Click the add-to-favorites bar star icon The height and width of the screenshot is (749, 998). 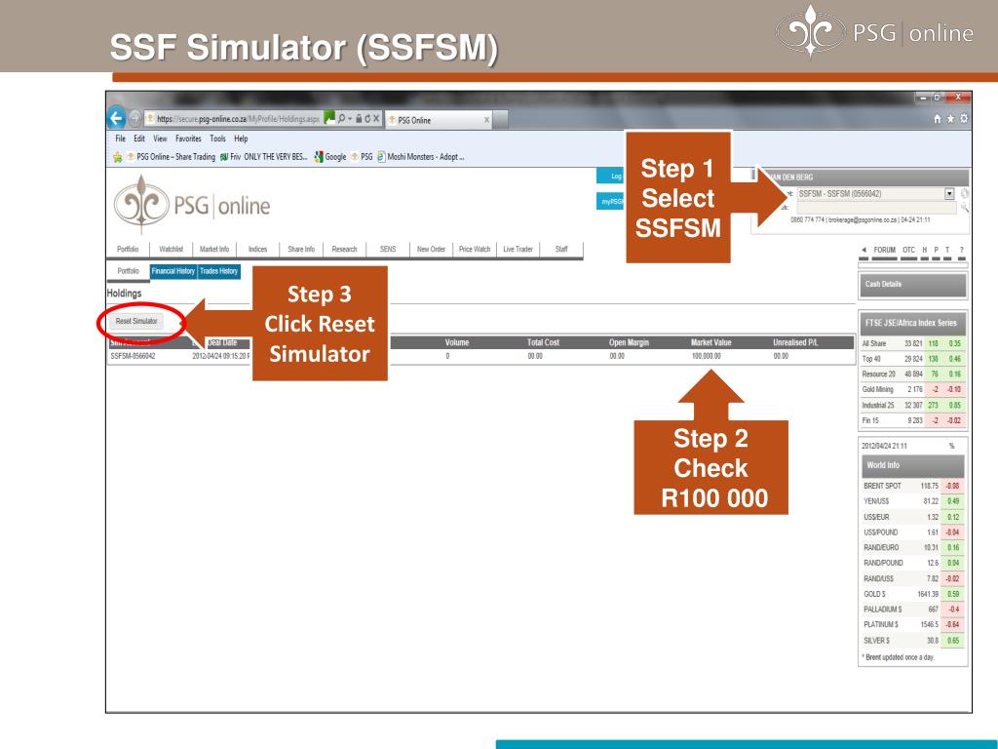click(117, 157)
